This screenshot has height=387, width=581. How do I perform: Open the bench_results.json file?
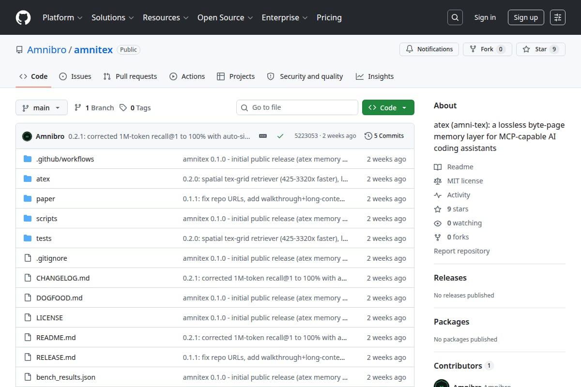click(66, 377)
